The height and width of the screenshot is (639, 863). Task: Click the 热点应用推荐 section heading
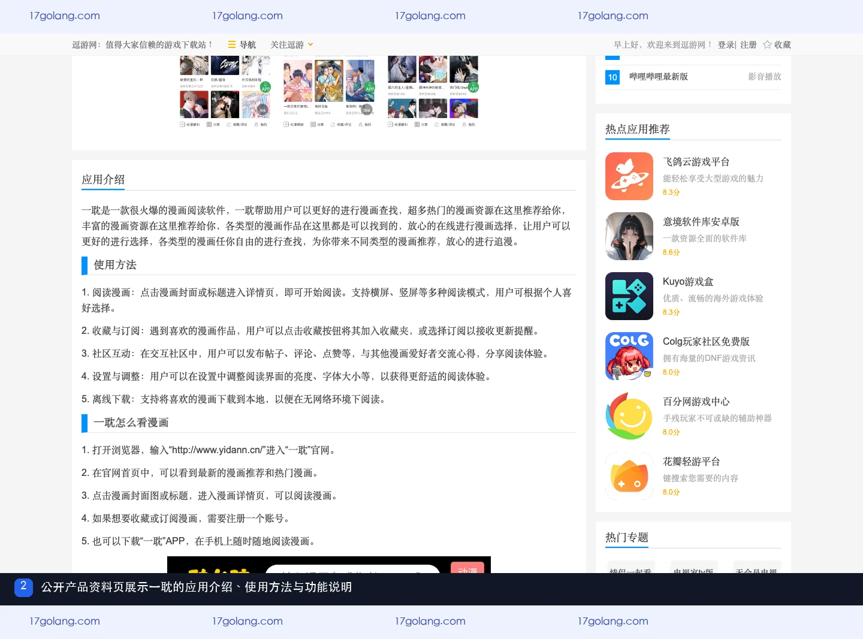(x=638, y=129)
